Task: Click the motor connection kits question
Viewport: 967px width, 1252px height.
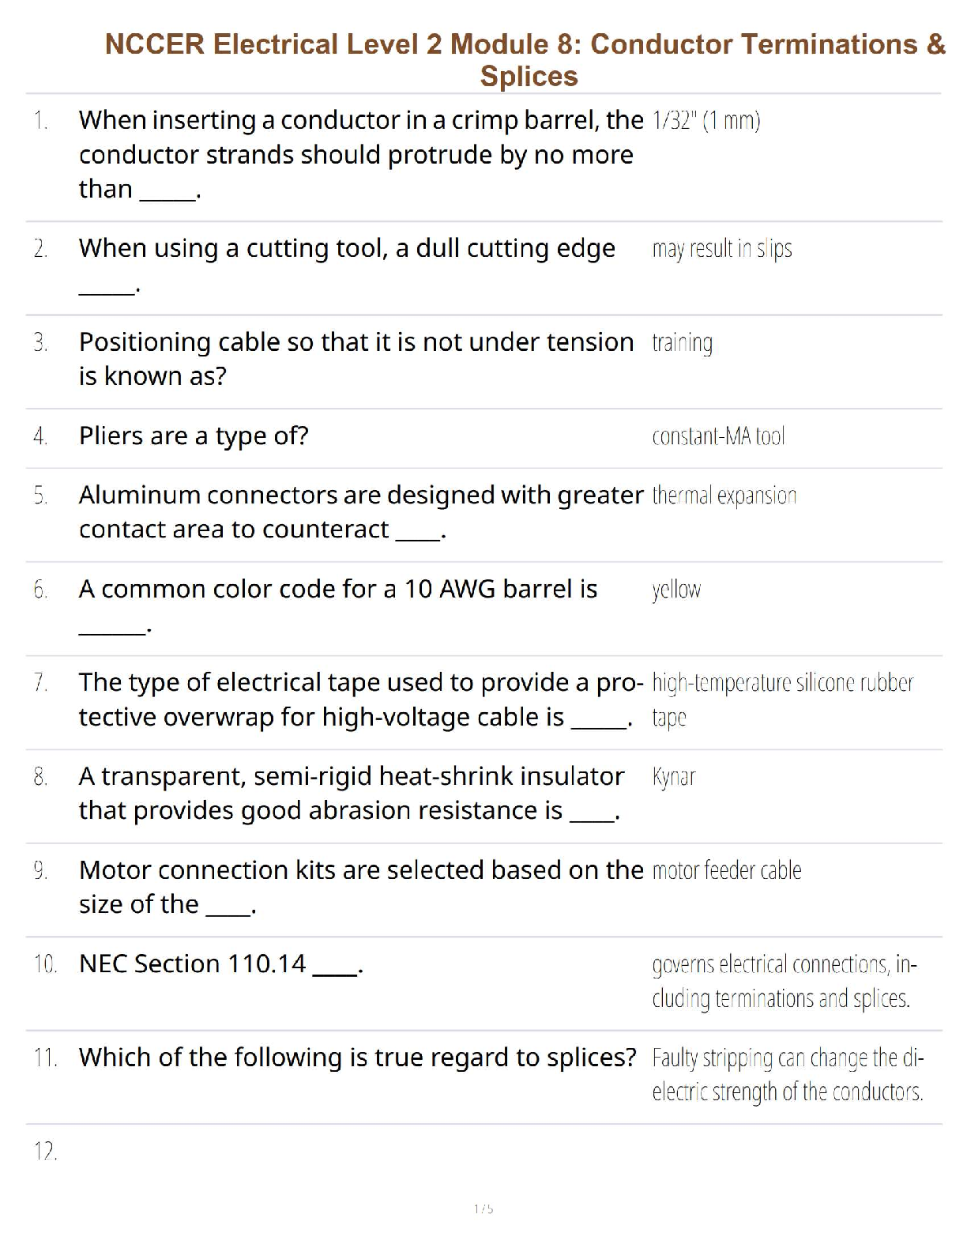Action: point(360,886)
